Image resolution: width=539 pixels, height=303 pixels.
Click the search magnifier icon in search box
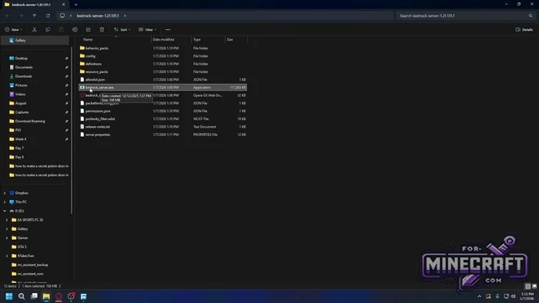(x=531, y=16)
